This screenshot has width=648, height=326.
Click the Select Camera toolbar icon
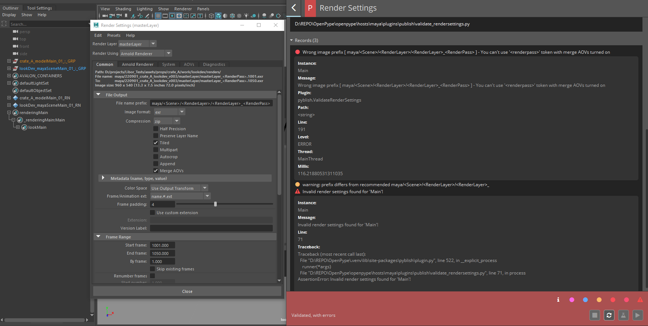(105, 16)
